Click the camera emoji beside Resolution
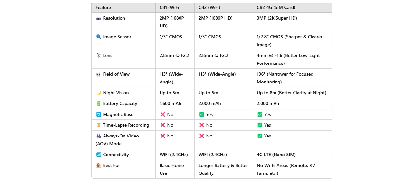This screenshot has width=417, height=182. coord(99,18)
